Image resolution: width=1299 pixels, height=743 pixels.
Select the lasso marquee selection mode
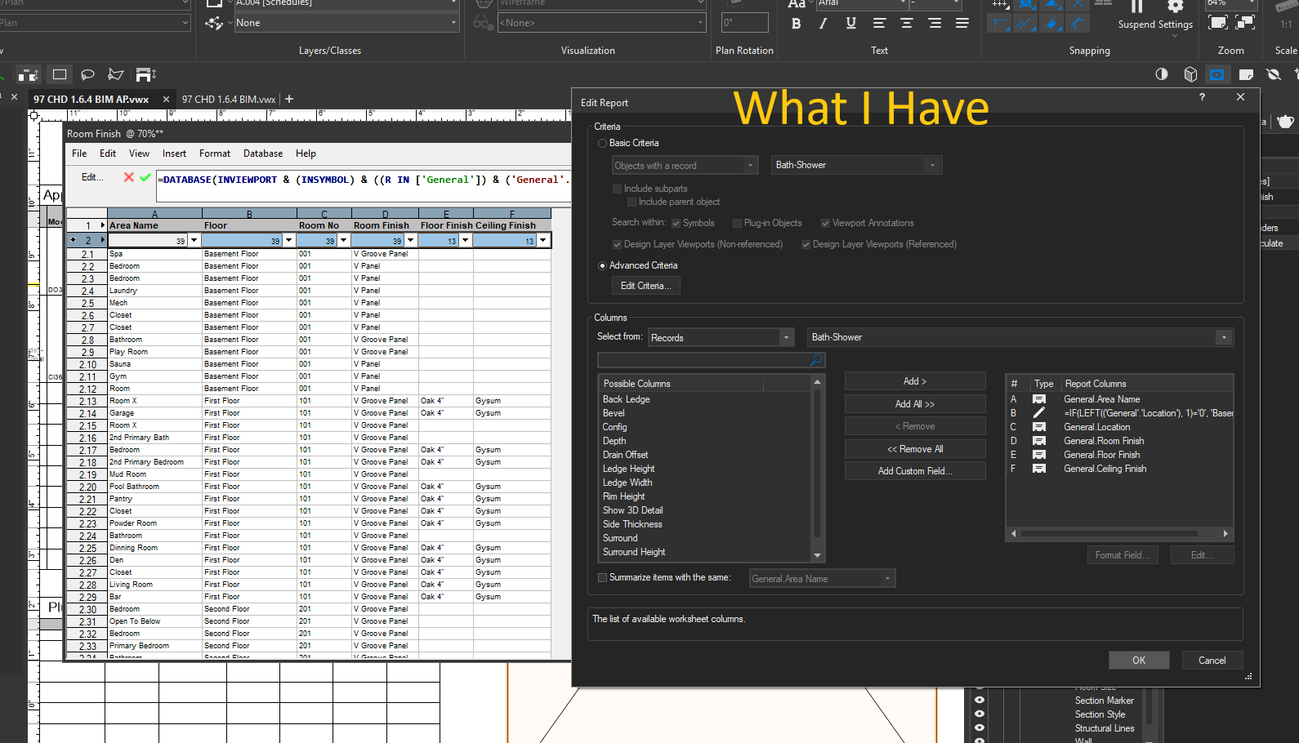(87, 75)
